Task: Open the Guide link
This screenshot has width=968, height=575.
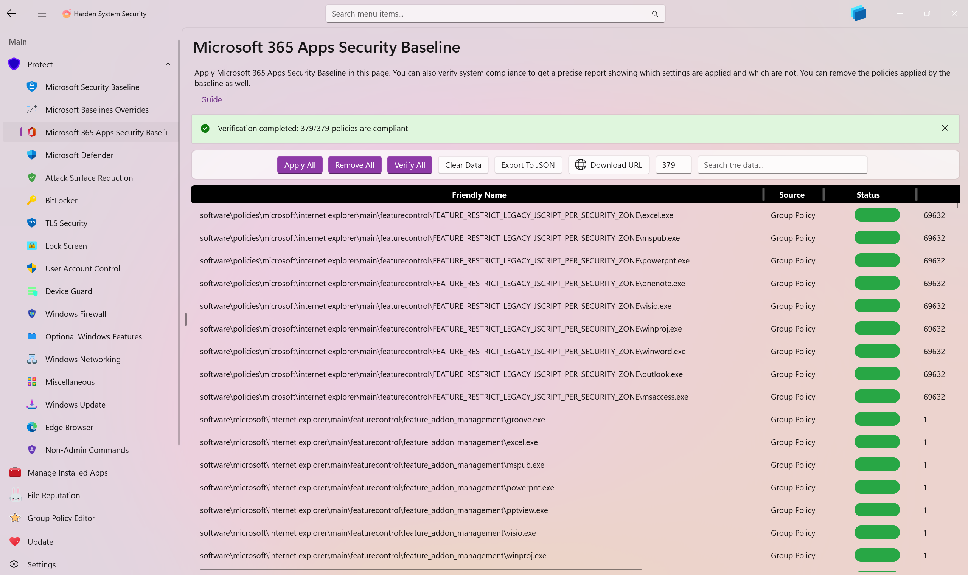Action: [211, 99]
